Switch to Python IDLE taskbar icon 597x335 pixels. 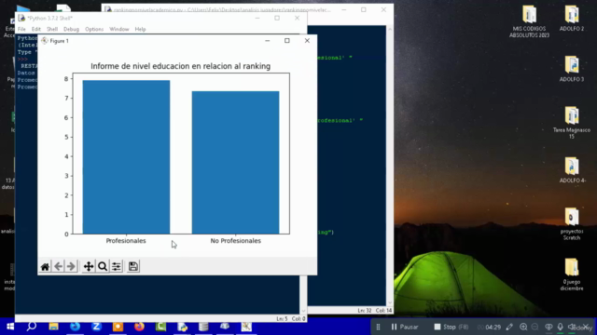click(x=183, y=327)
